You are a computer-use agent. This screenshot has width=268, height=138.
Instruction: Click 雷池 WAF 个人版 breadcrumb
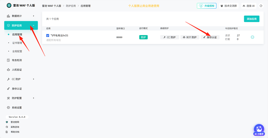52,6
